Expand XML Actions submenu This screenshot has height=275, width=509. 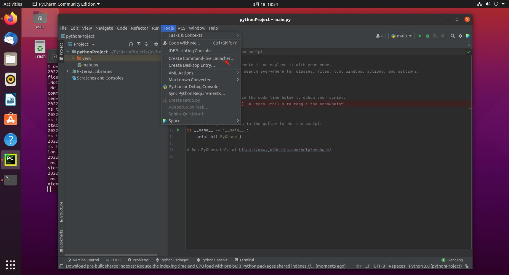[201, 73]
